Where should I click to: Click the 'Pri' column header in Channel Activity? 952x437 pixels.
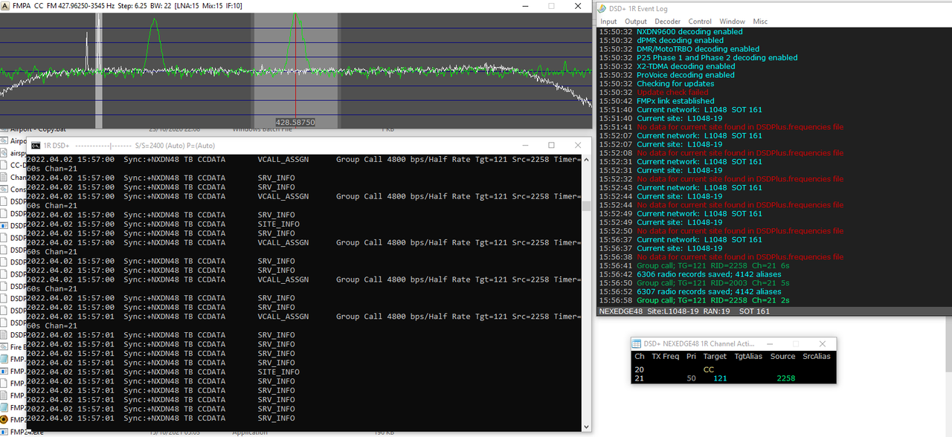click(x=692, y=357)
